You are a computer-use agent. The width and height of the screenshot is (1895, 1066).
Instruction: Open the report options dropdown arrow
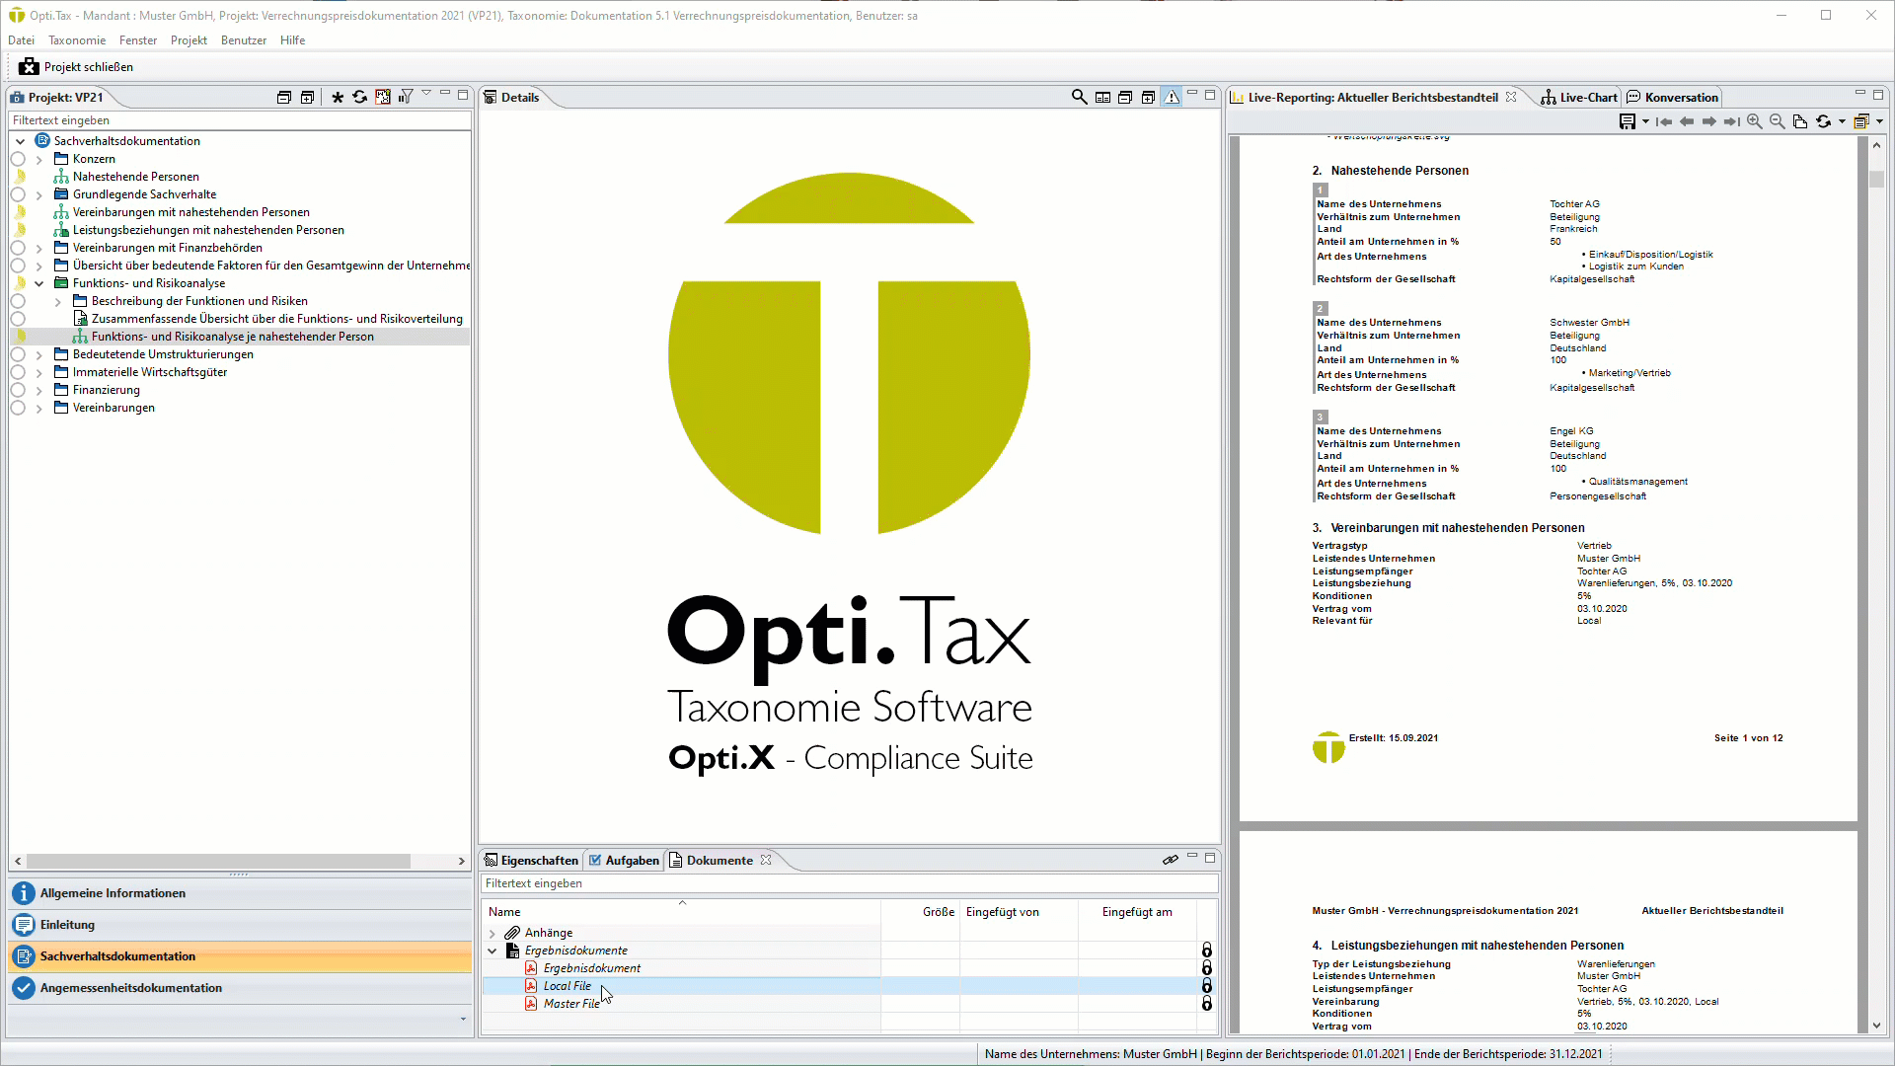click(x=1879, y=121)
